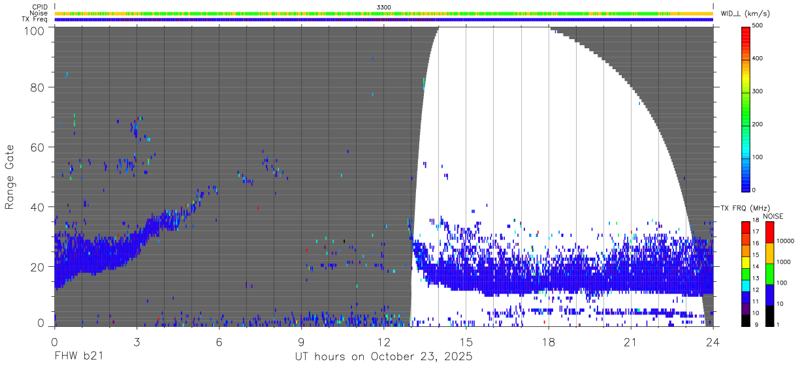The image size is (802, 370).
Task: Click the 6 tick label on the UT hours axis
Action: pyautogui.click(x=219, y=342)
